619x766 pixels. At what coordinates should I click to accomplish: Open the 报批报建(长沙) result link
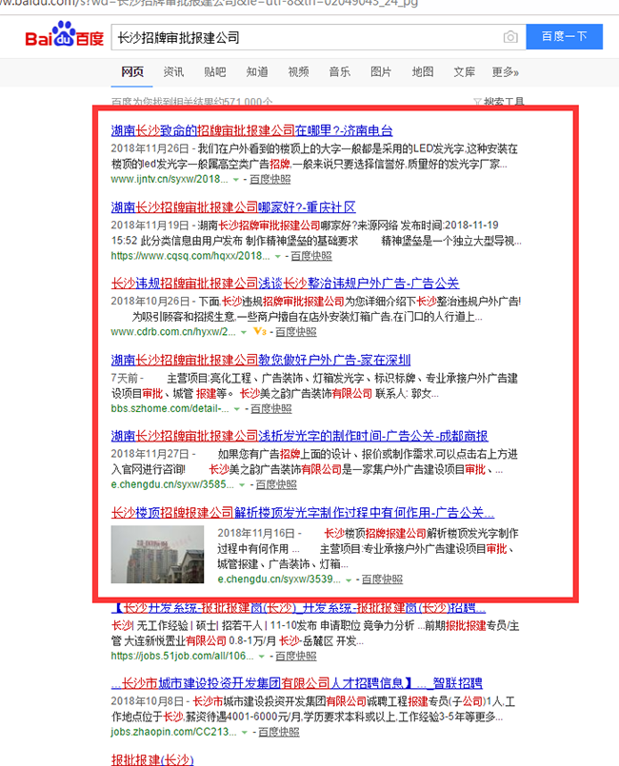point(152,759)
